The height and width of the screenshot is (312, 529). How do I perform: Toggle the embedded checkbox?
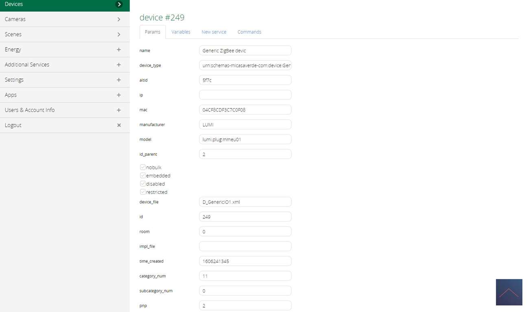point(143,176)
